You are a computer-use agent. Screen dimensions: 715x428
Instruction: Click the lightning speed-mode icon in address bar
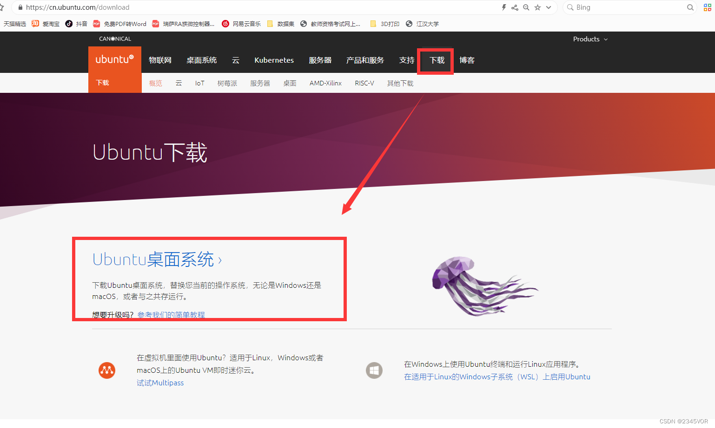point(504,7)
